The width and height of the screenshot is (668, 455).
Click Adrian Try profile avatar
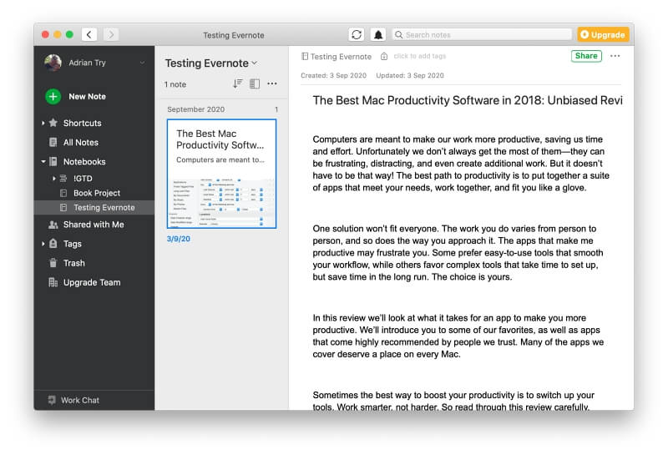(x=53, y=63)
